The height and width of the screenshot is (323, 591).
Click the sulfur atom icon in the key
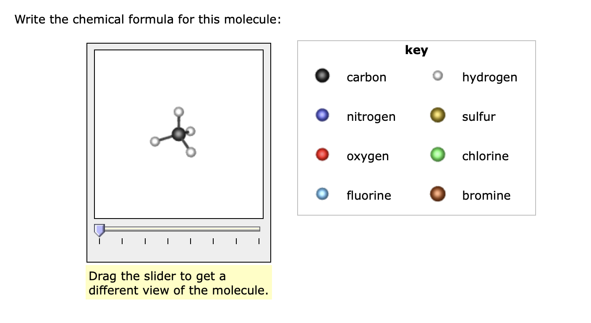[x=437, y=116]
